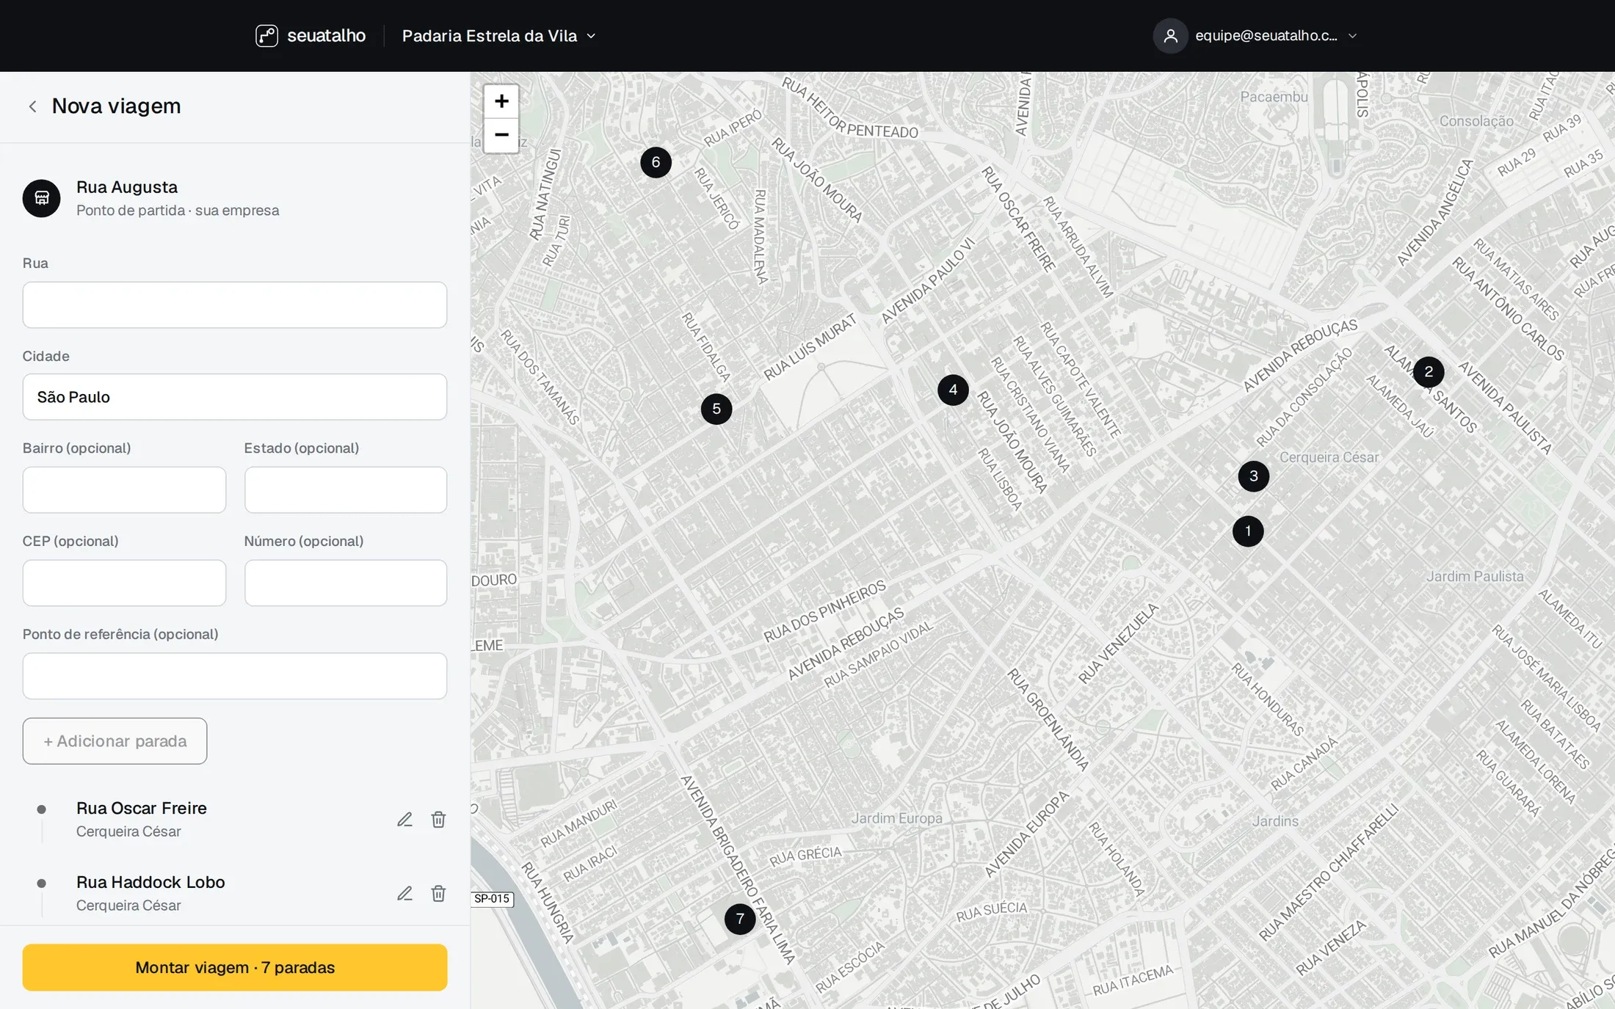Click the Nova viagem heading
Image resolution: width=1615 pixels, height=1009 pixels.
click(116, 106)
